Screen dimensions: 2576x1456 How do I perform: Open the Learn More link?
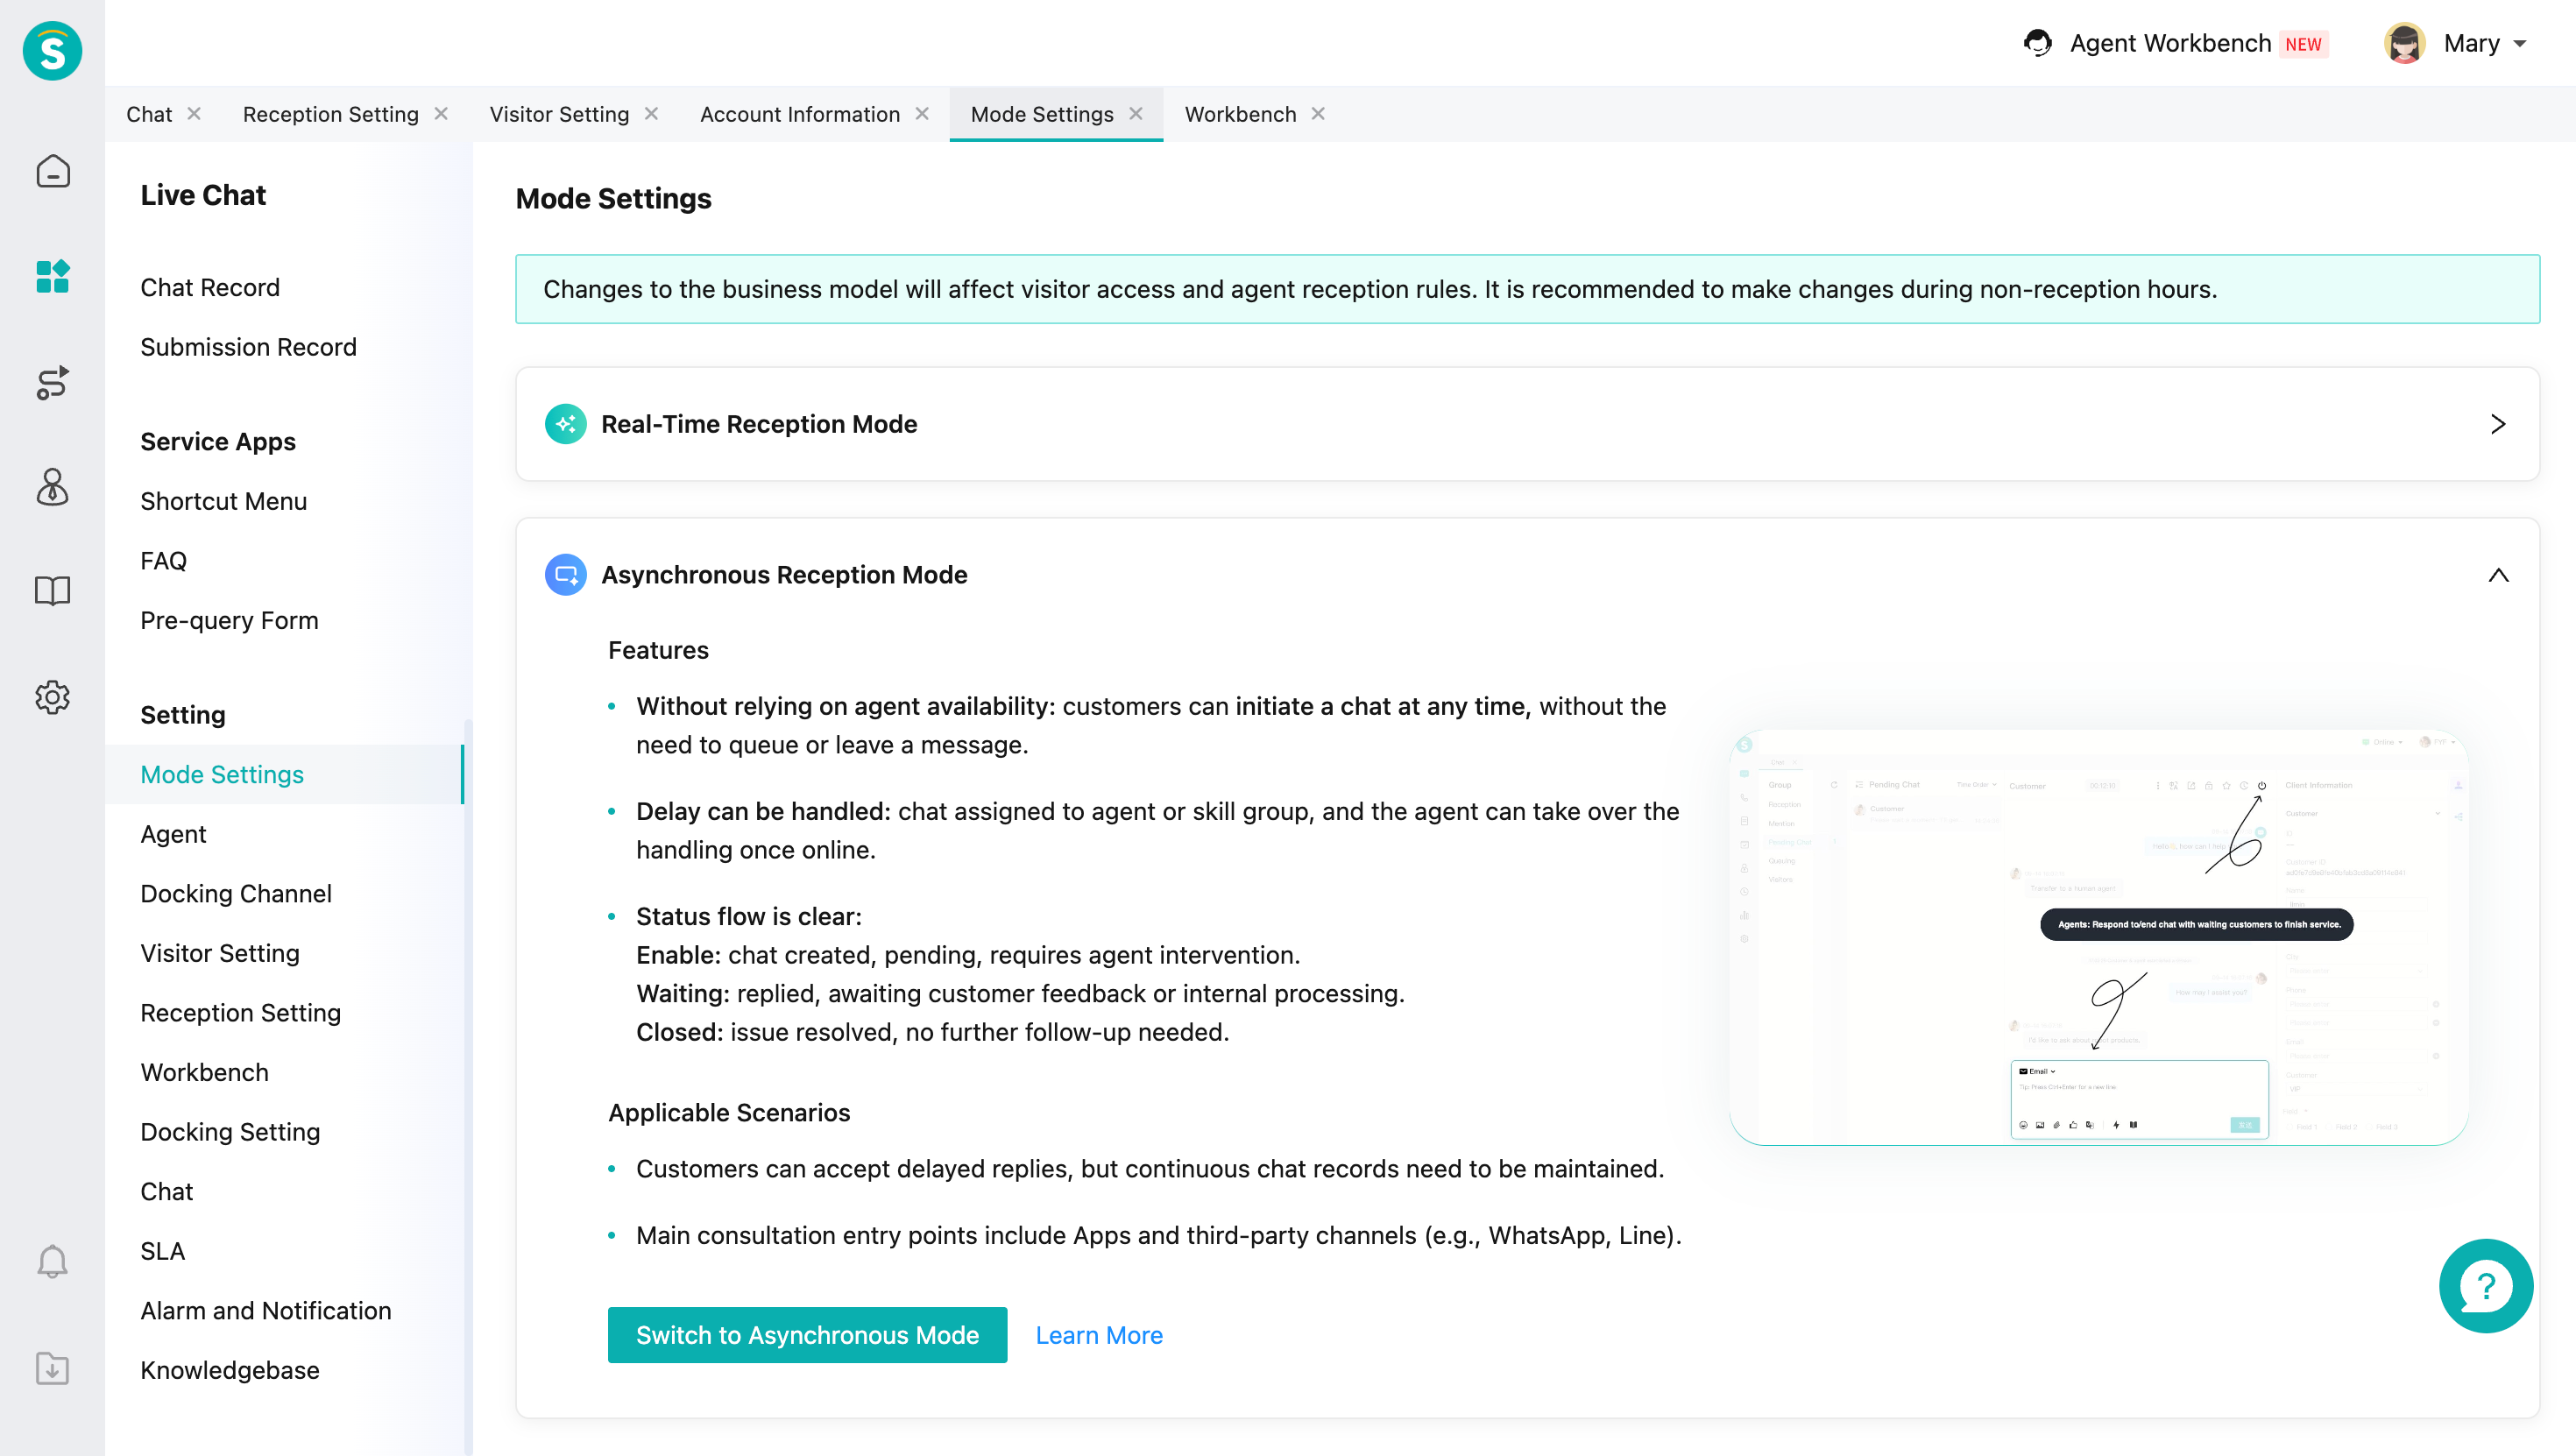1098,1335
